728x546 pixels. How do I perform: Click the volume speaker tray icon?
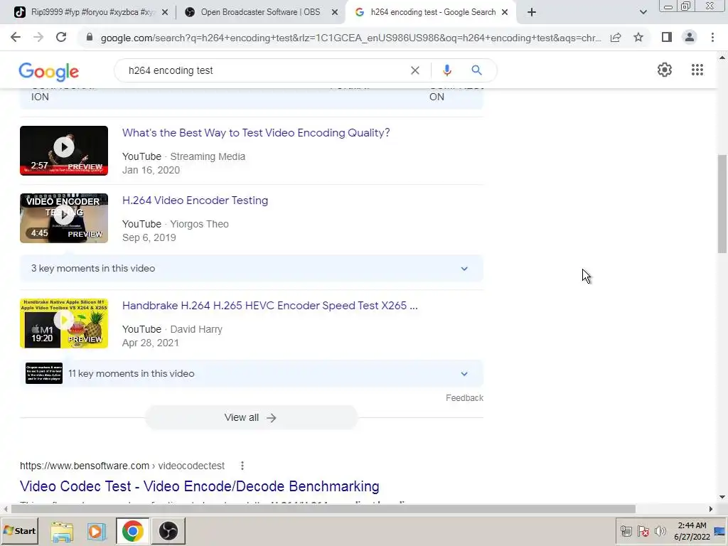point(660,531)
